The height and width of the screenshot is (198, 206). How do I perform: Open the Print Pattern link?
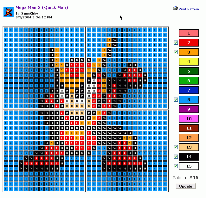(189, 9)
